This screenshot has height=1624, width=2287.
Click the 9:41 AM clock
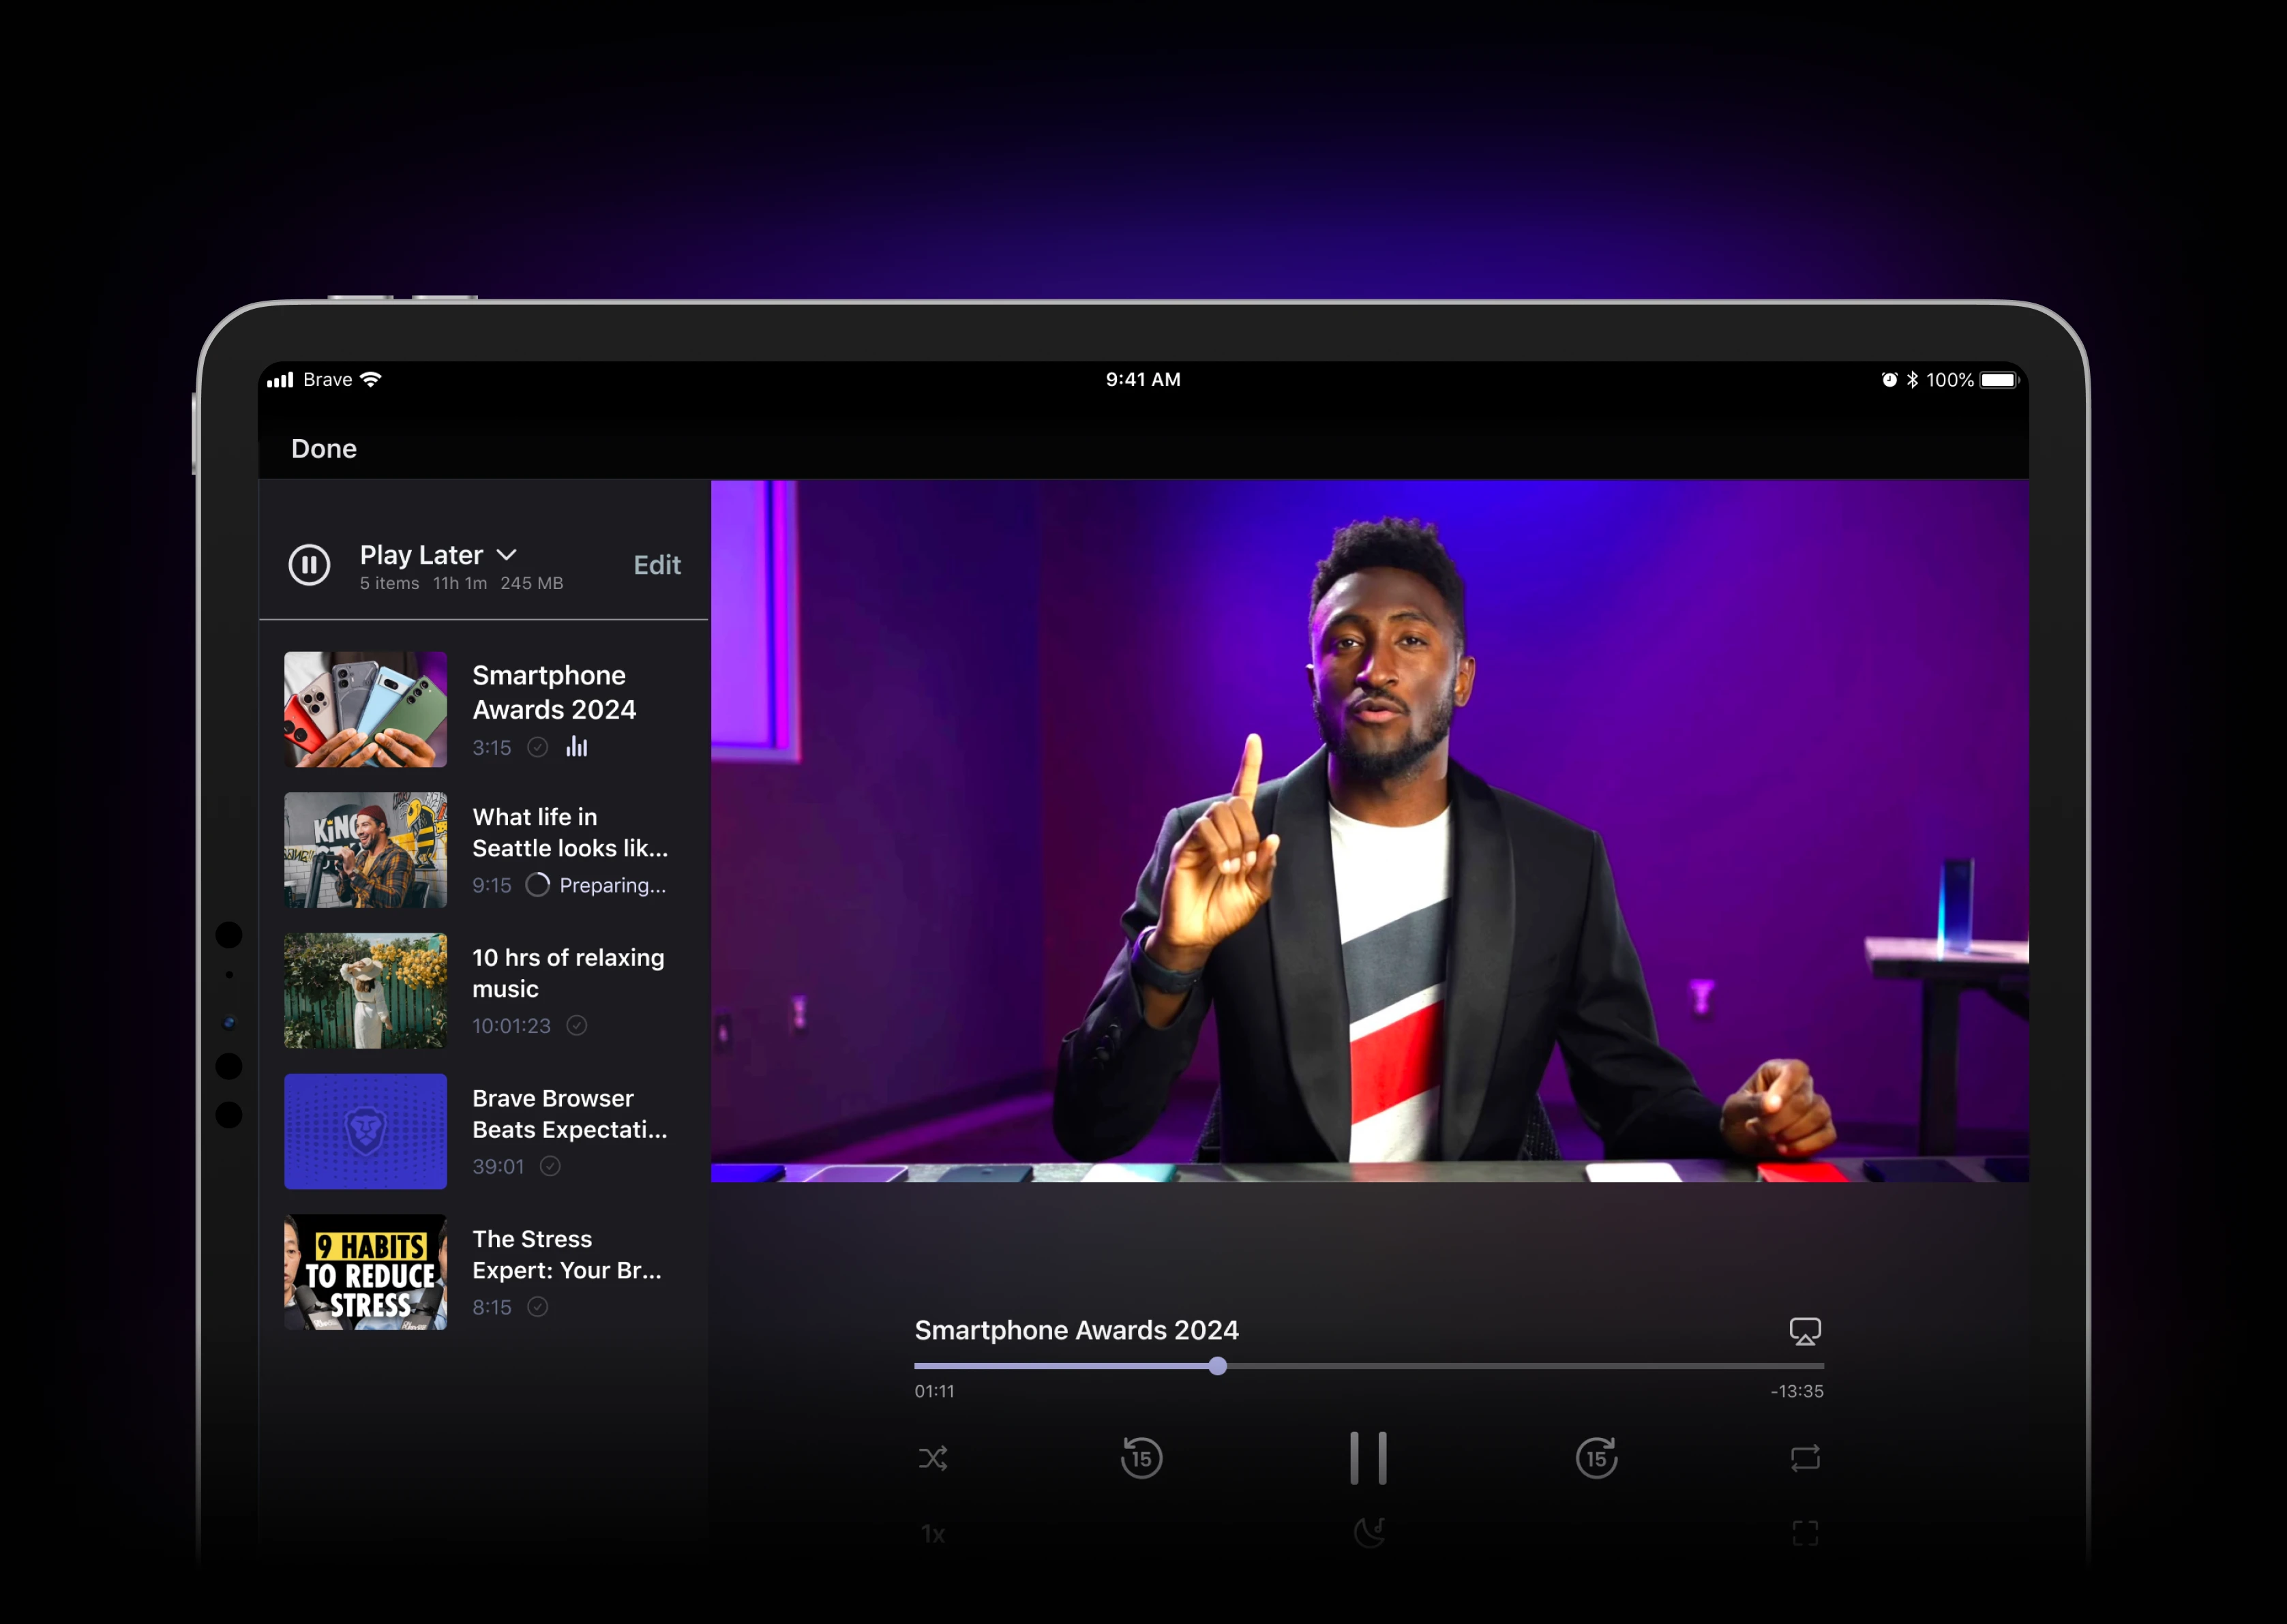1143,379
